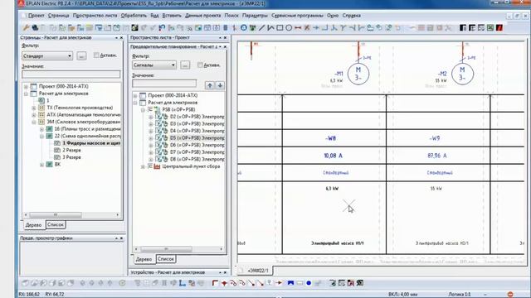Click the red minus icon in status bar
The width and height of the screenshot is (531, 298).
point(510,295)
